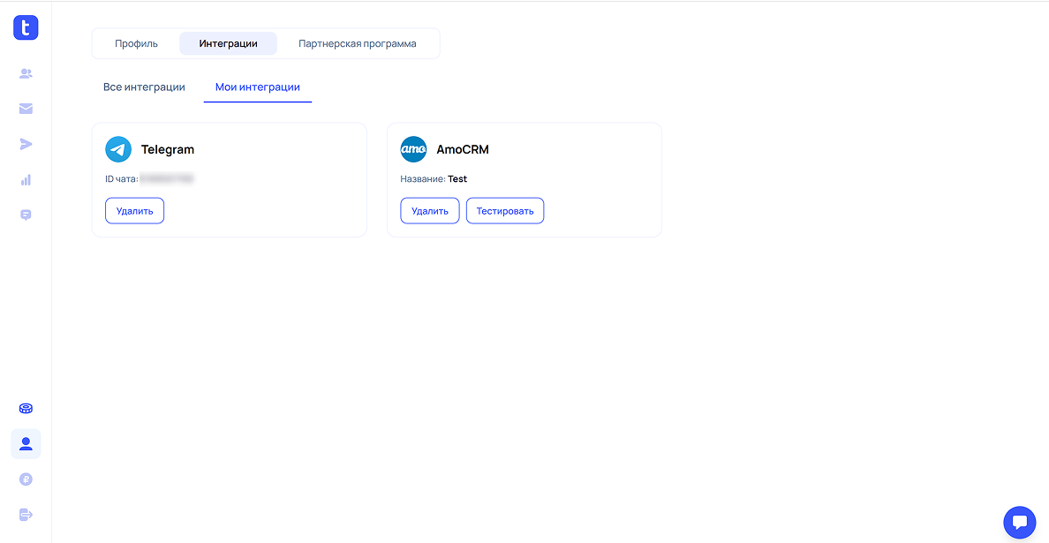Open the ruble billing icon
Image resolution: width=1049 pixels, height=543 pixels.
[26, 479]
